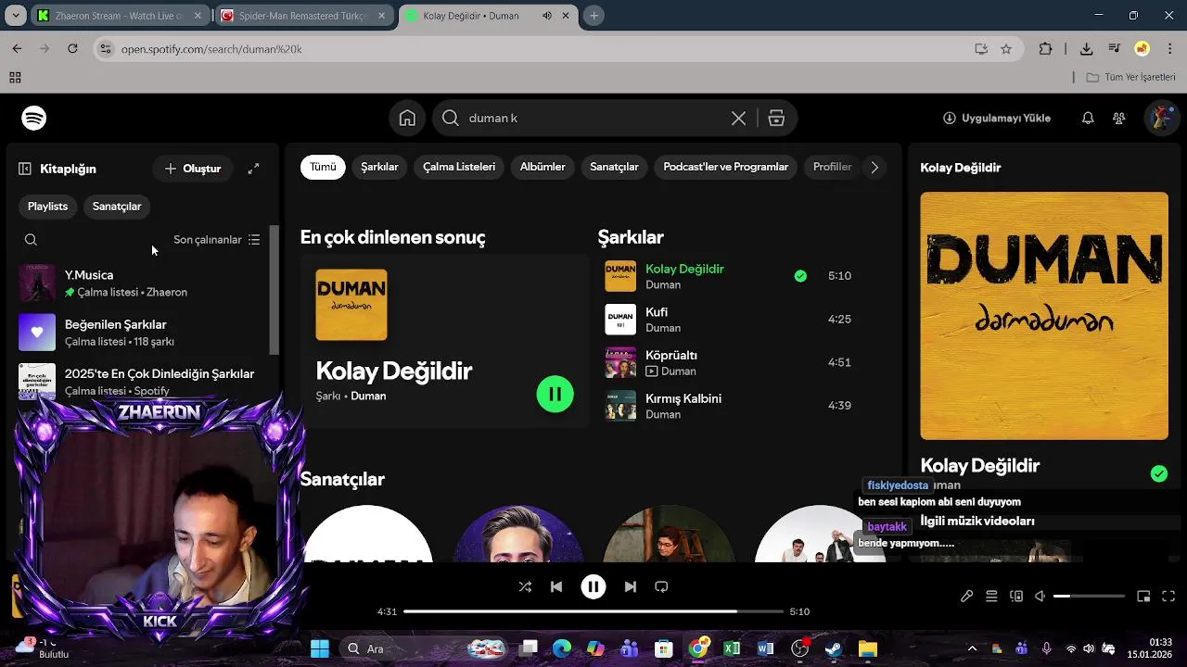Screen dimensions: 1187x667
Task: Go to Spotify home
Action: tap(407, 118)
